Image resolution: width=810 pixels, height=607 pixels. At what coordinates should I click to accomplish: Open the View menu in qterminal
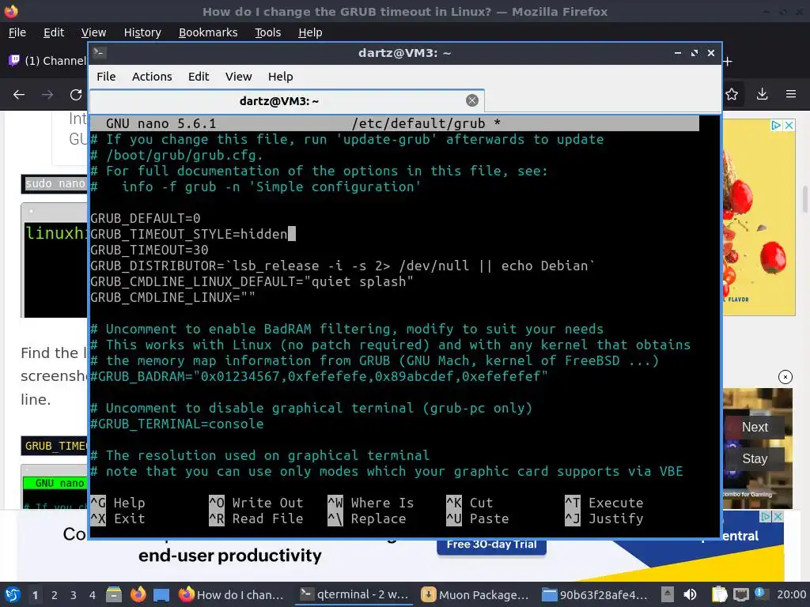pyautogui.click(x=238, y=77)
